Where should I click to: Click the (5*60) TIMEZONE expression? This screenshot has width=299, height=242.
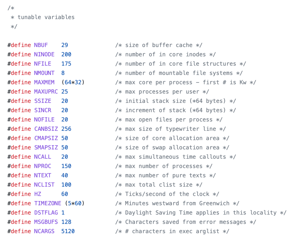75,203
